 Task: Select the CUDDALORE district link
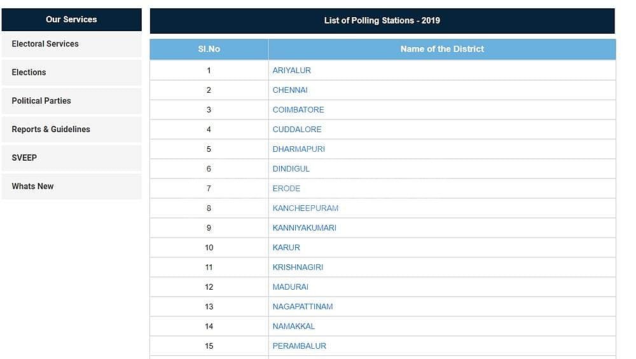click(x=297, y=130)
